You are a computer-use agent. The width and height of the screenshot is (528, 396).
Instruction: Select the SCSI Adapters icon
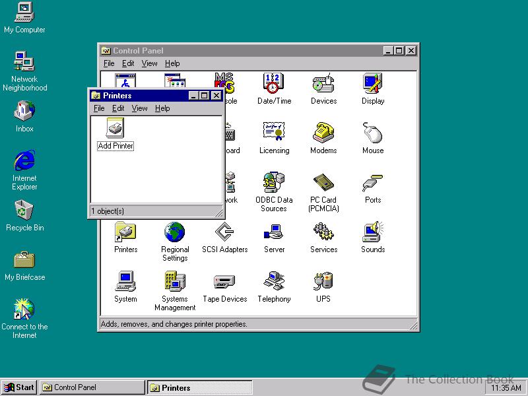pyautogui.click(x=224, y=237)
